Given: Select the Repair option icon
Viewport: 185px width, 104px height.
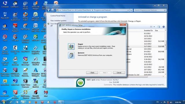Looking at the screenshot, I should (x=71, y=47).
